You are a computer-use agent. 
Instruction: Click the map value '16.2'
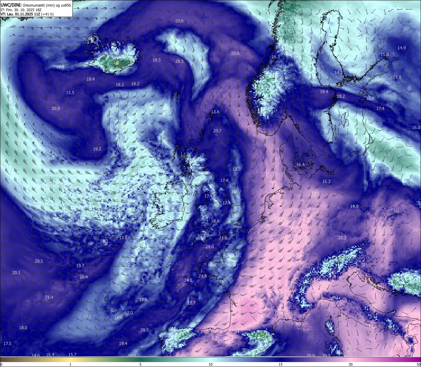coord(326,181)
